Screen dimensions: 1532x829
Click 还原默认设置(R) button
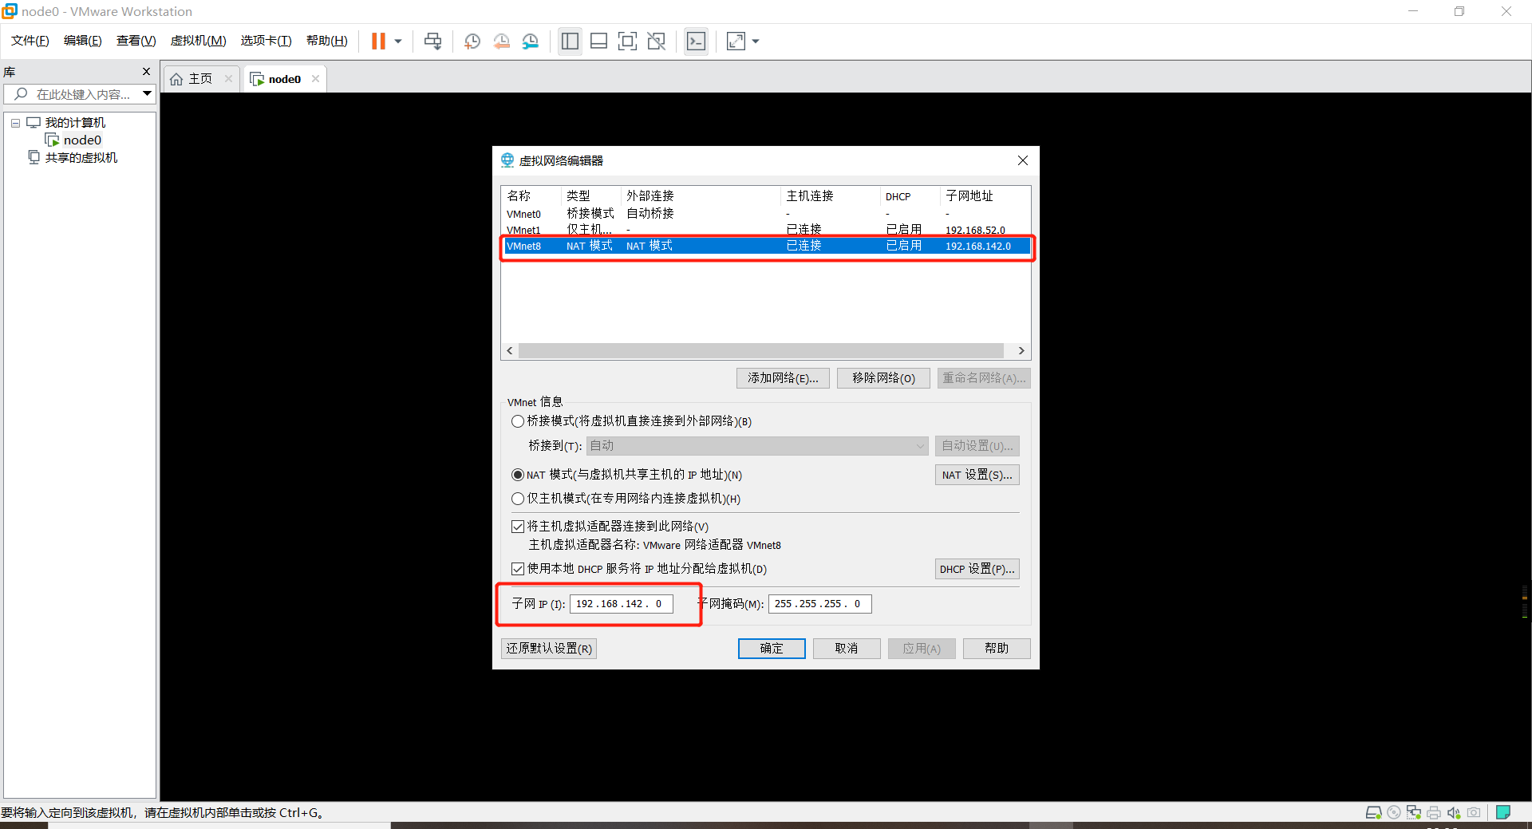[x=548, y=648]
